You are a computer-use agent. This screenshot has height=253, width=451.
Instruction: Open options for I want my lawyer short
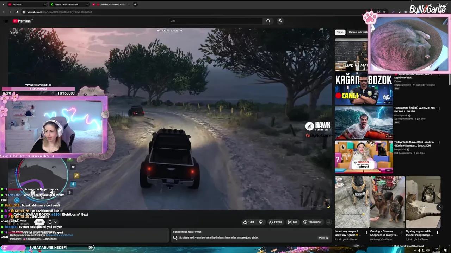[366, 233]
